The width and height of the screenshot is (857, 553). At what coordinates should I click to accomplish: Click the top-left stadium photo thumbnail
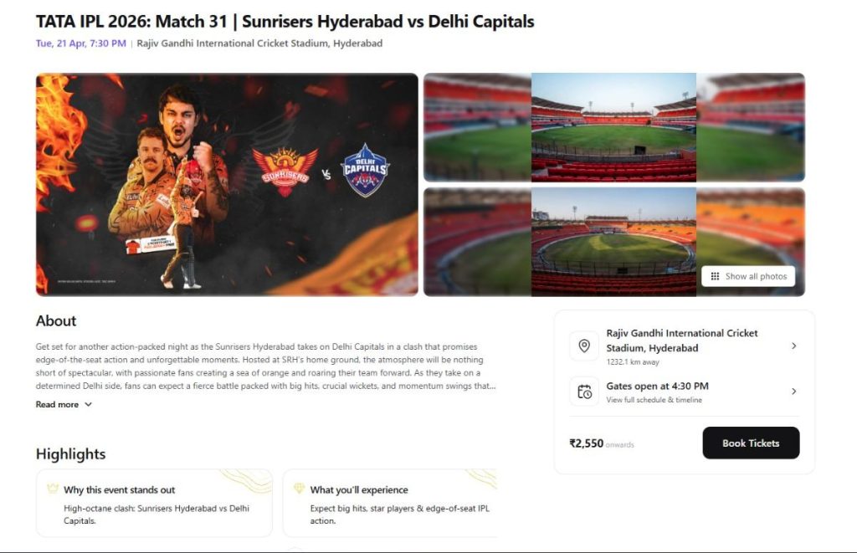tap(475, 127)
